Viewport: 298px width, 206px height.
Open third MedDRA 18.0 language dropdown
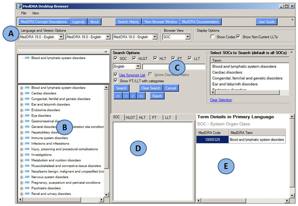tap(155, 37)
